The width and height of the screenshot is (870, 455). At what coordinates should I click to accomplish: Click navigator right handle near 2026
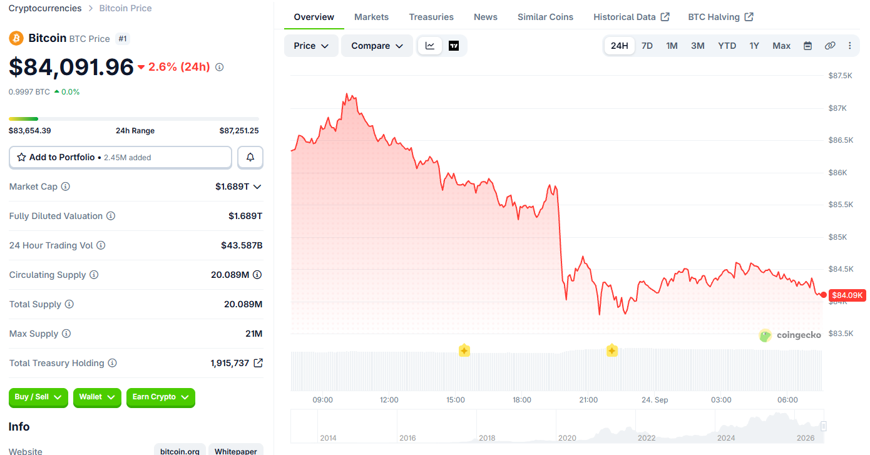point(823,426)
